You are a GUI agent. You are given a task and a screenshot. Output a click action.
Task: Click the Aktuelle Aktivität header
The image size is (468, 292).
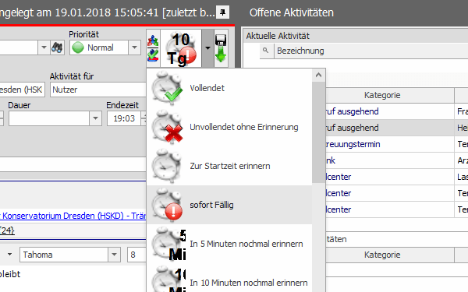pyautogui.click(x=278, y=36)
